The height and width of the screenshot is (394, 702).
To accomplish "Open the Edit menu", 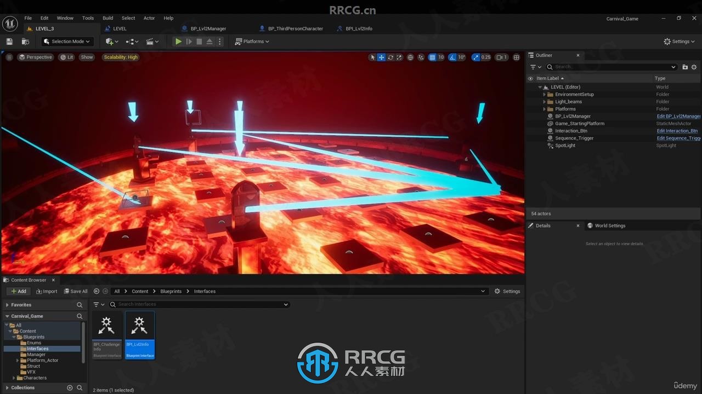I will [44, 18].
